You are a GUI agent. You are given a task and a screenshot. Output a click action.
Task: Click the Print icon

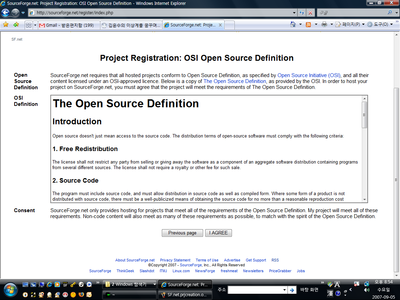pyautogui.click(x=324, y=25)
